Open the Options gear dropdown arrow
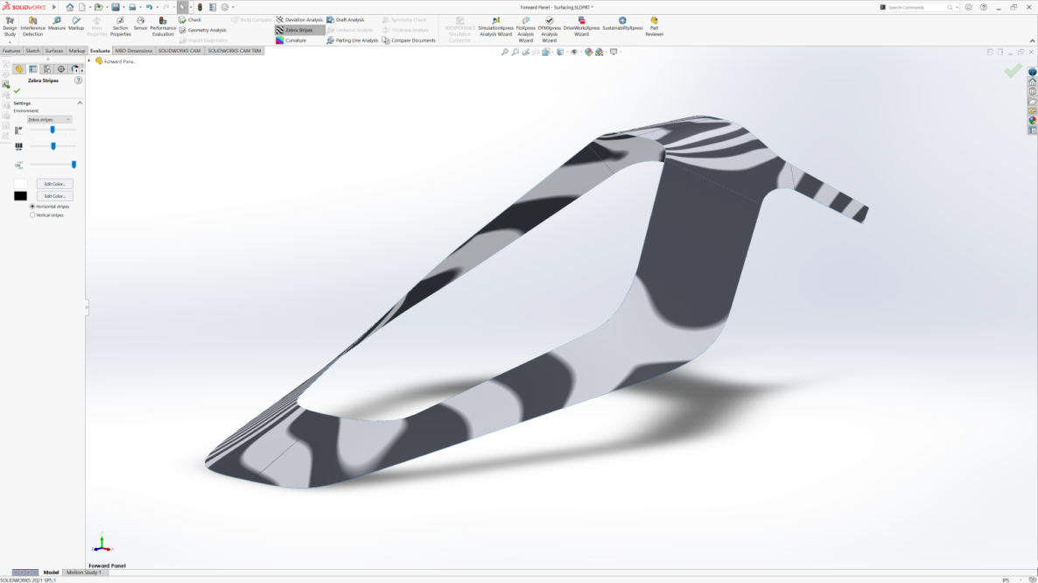The image size is (1038, 583). (233, 7)
